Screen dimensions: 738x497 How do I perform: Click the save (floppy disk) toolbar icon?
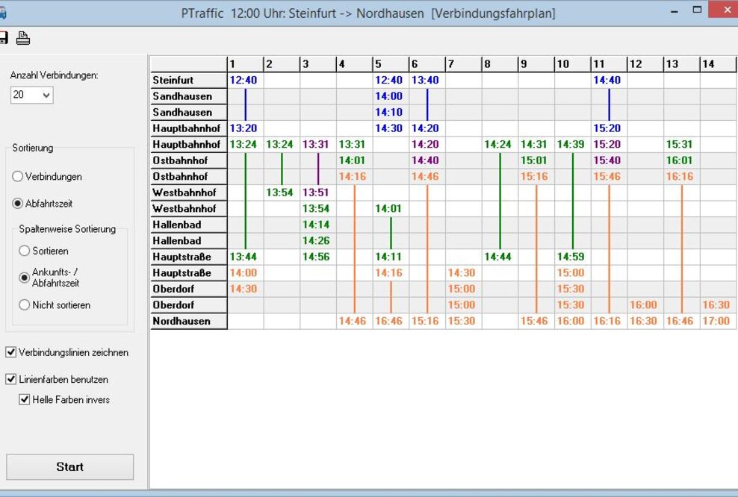point(3,38)
